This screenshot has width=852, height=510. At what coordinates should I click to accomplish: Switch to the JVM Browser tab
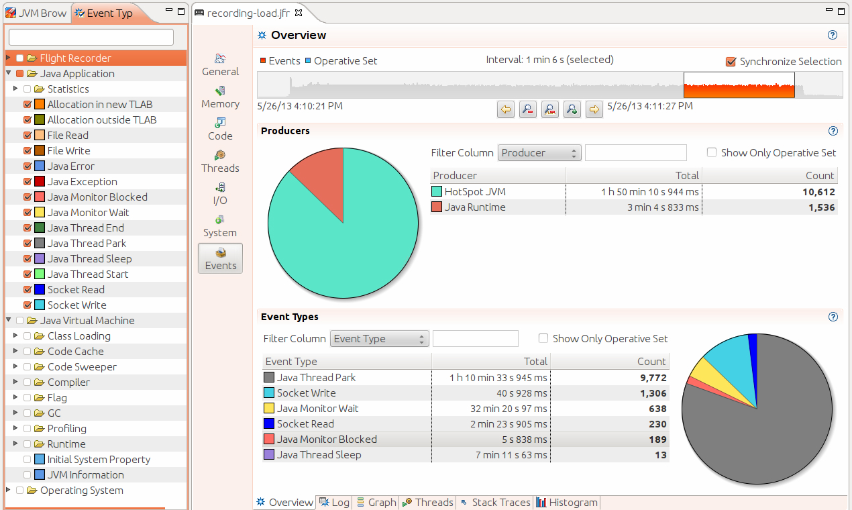36,13
